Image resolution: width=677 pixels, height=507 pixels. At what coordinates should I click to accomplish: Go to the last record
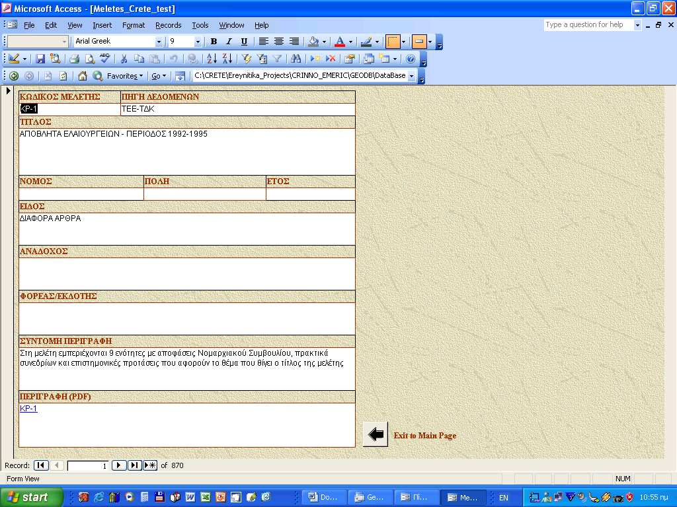[x=134, y=465]
